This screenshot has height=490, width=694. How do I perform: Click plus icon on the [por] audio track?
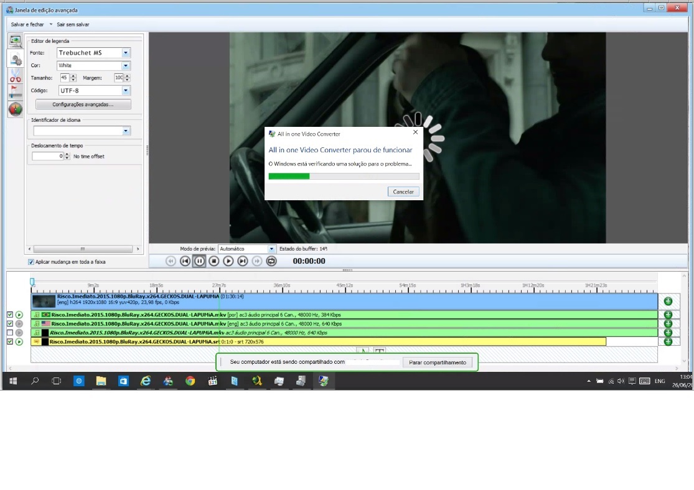tap(668, 315)
